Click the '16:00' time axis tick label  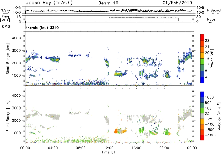click(136, 148)
